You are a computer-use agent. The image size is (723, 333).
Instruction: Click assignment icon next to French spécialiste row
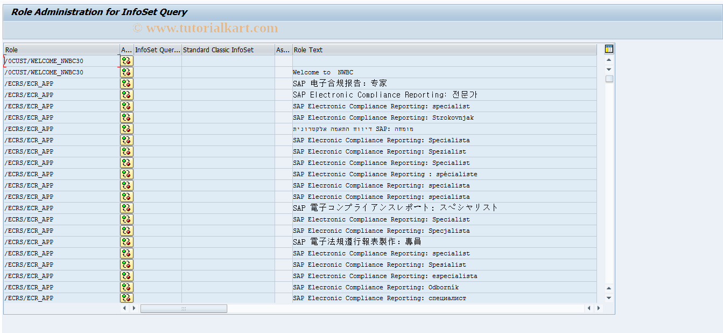127,174
